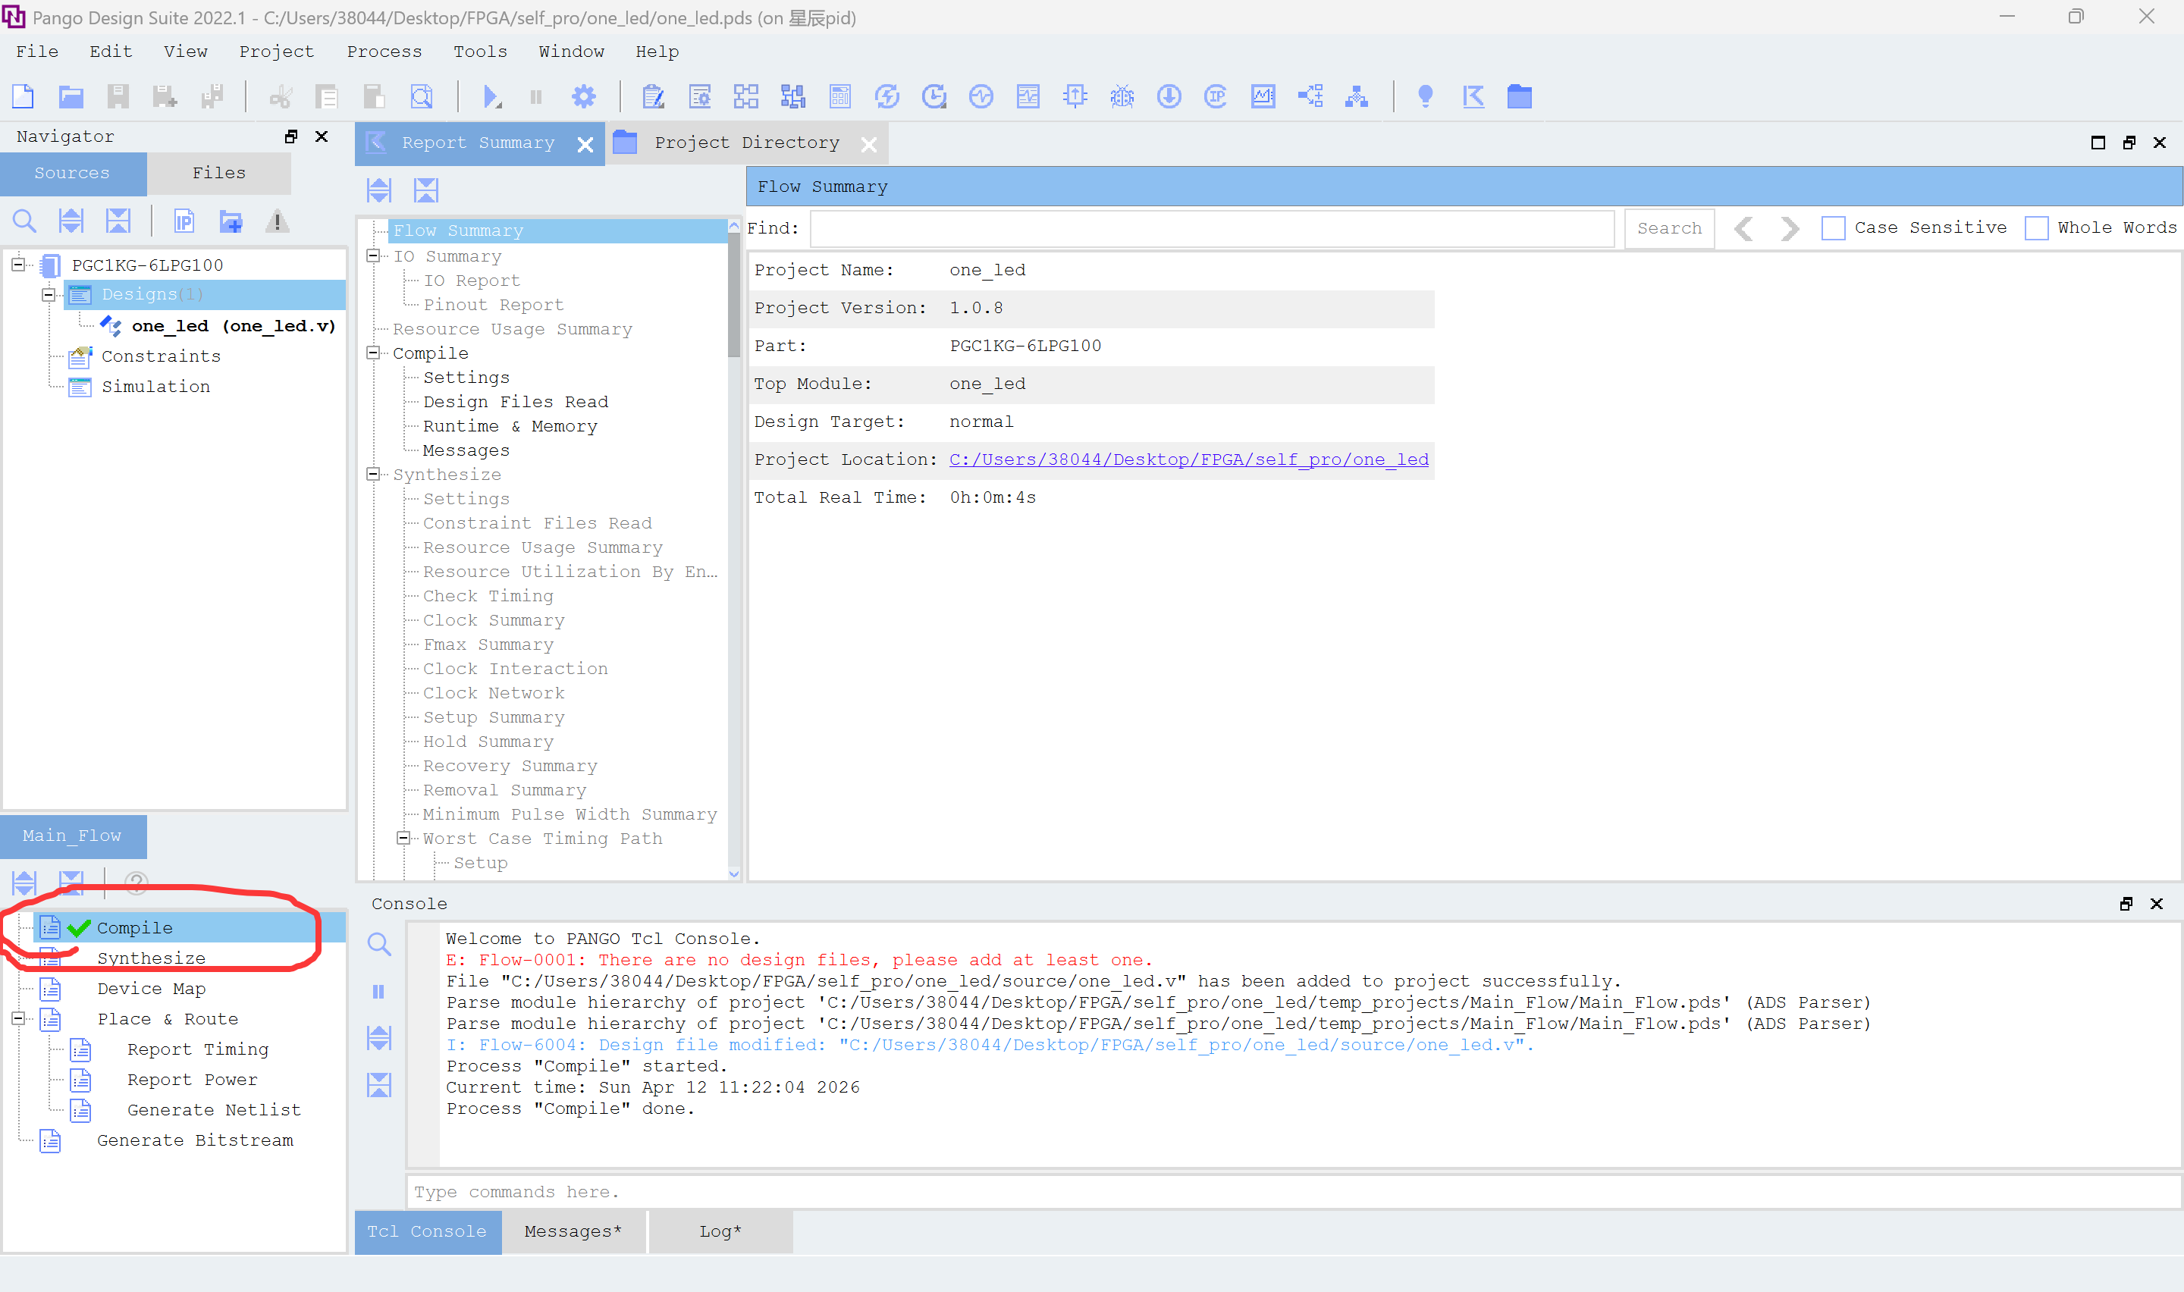Enable the Case Sensitive checkbox

point(1833,228)
